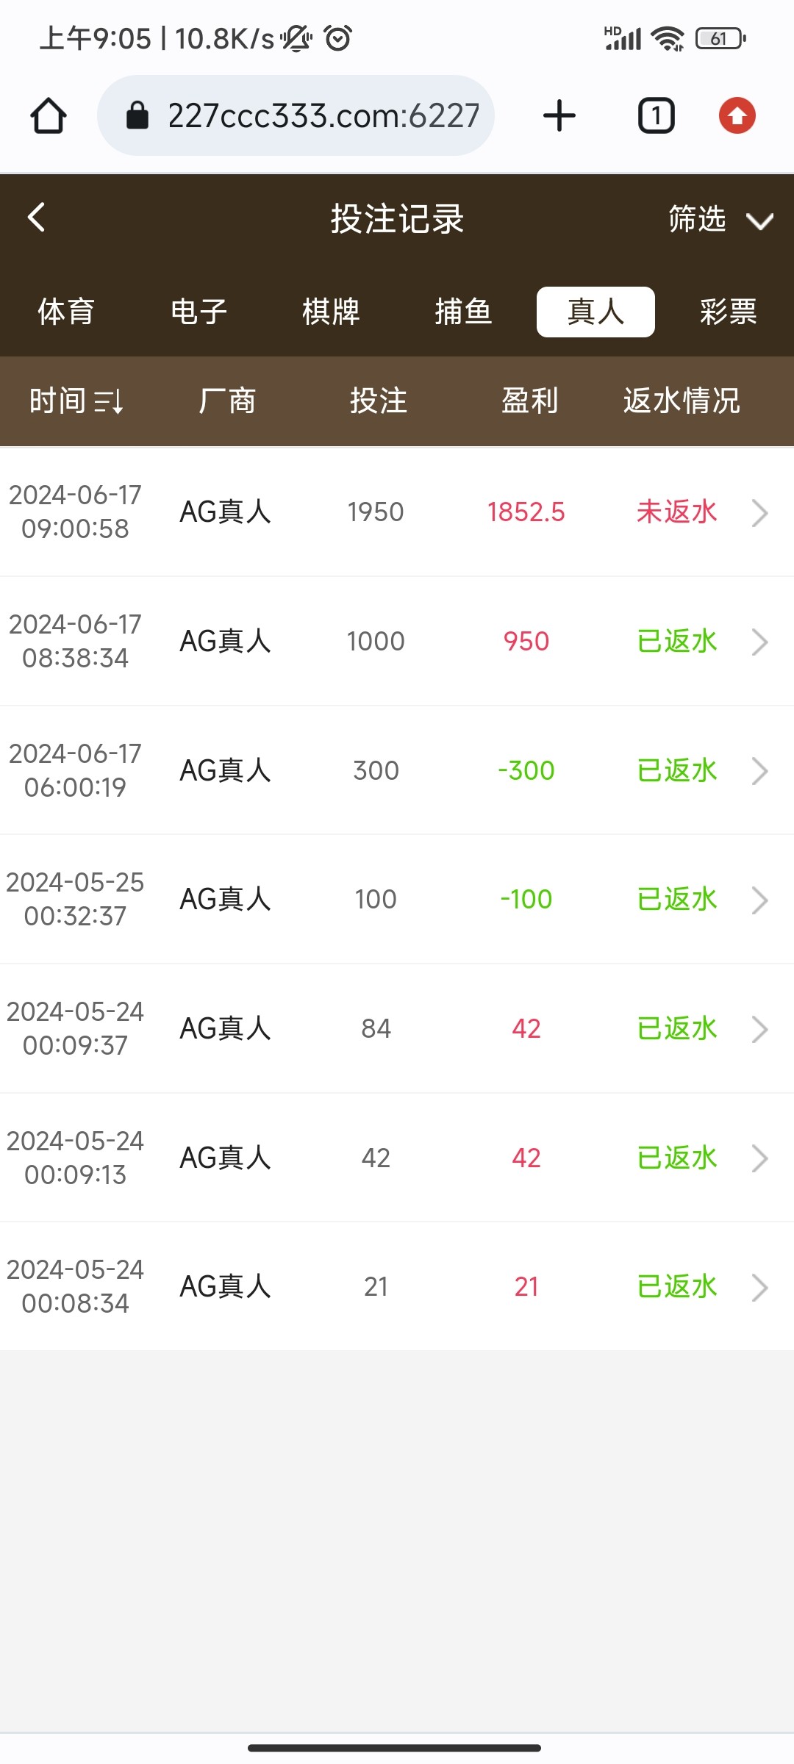Select the 电子 category tab

coord(198,312)
